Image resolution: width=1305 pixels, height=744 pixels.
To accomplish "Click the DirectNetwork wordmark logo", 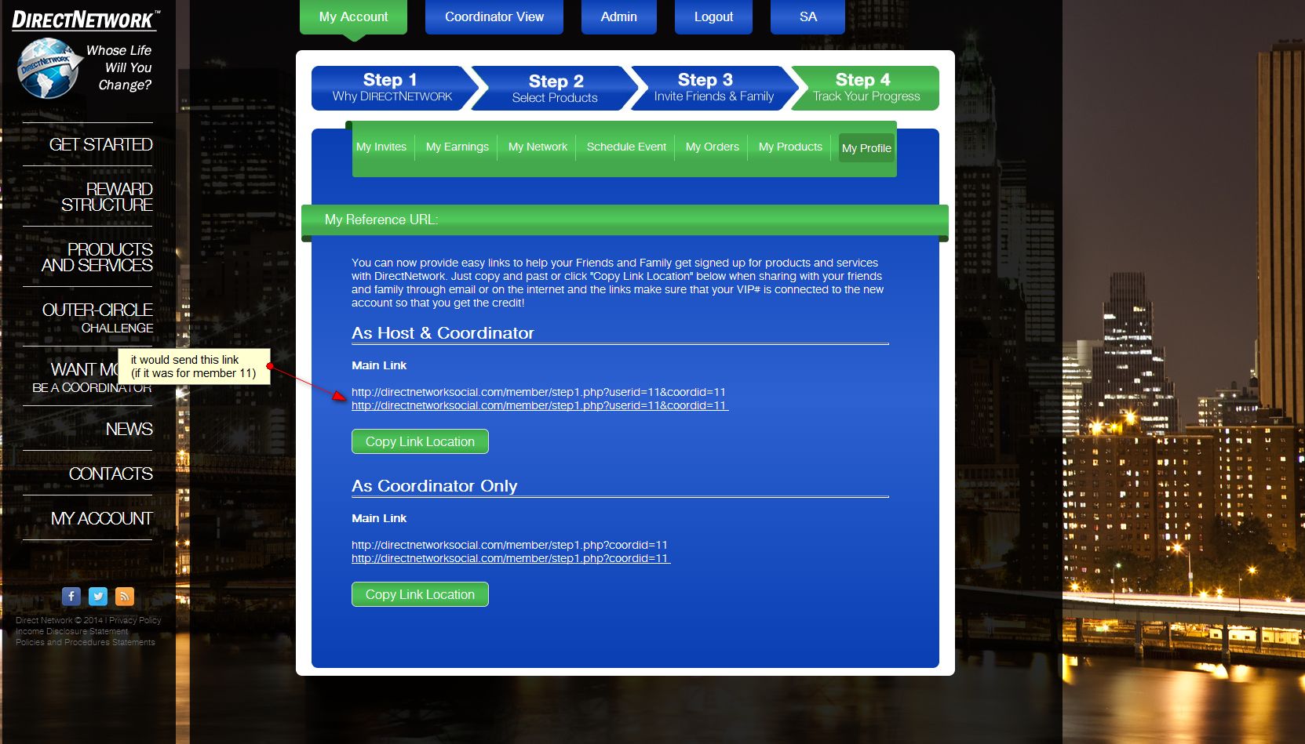I will point(86,20).
